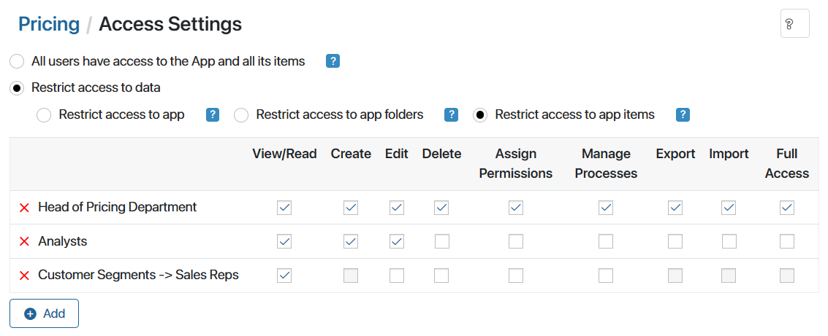Check Assign Permissions for Analysts

click(516, 242)
